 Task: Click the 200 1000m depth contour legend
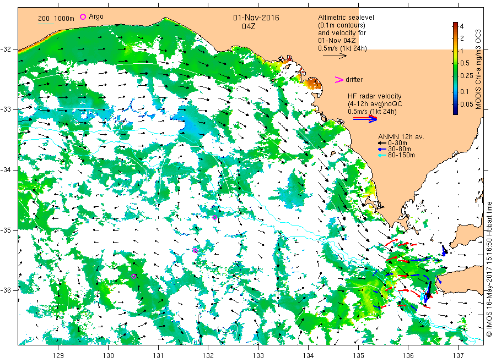(x=56, y=19)
